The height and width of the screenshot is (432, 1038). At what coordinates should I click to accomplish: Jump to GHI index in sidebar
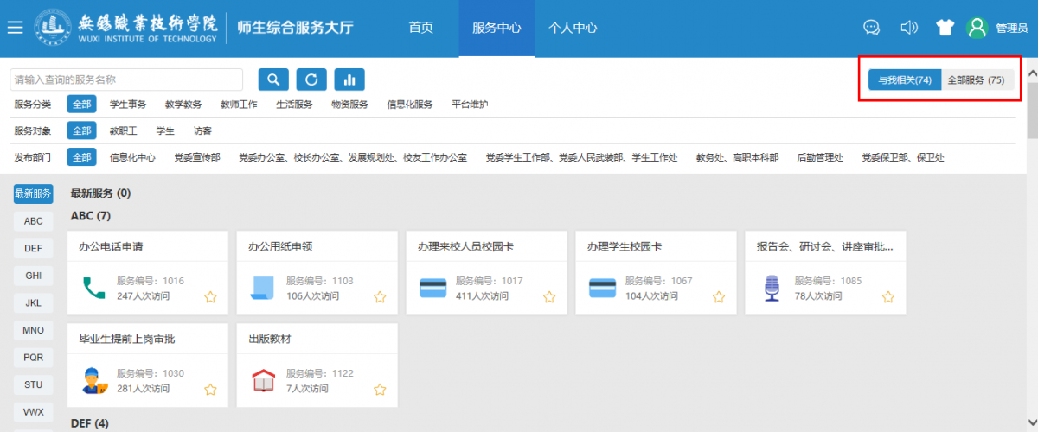(x=33, y=275)
